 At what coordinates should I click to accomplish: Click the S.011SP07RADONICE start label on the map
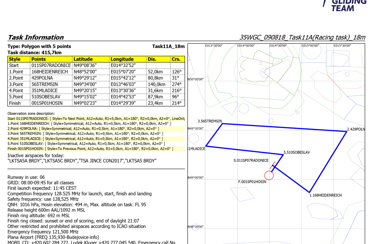[x=251, y=160]
